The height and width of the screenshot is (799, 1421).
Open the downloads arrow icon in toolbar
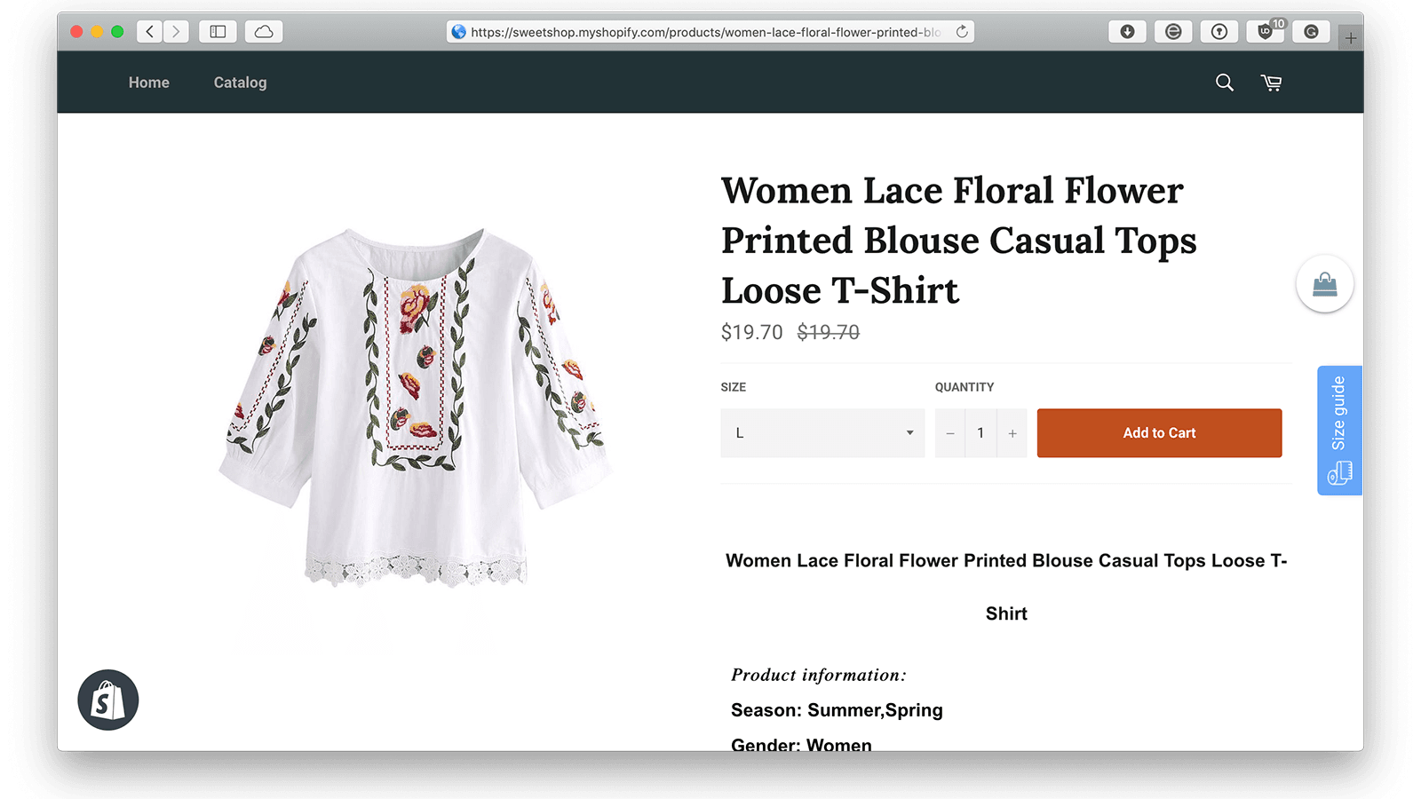1127,32
